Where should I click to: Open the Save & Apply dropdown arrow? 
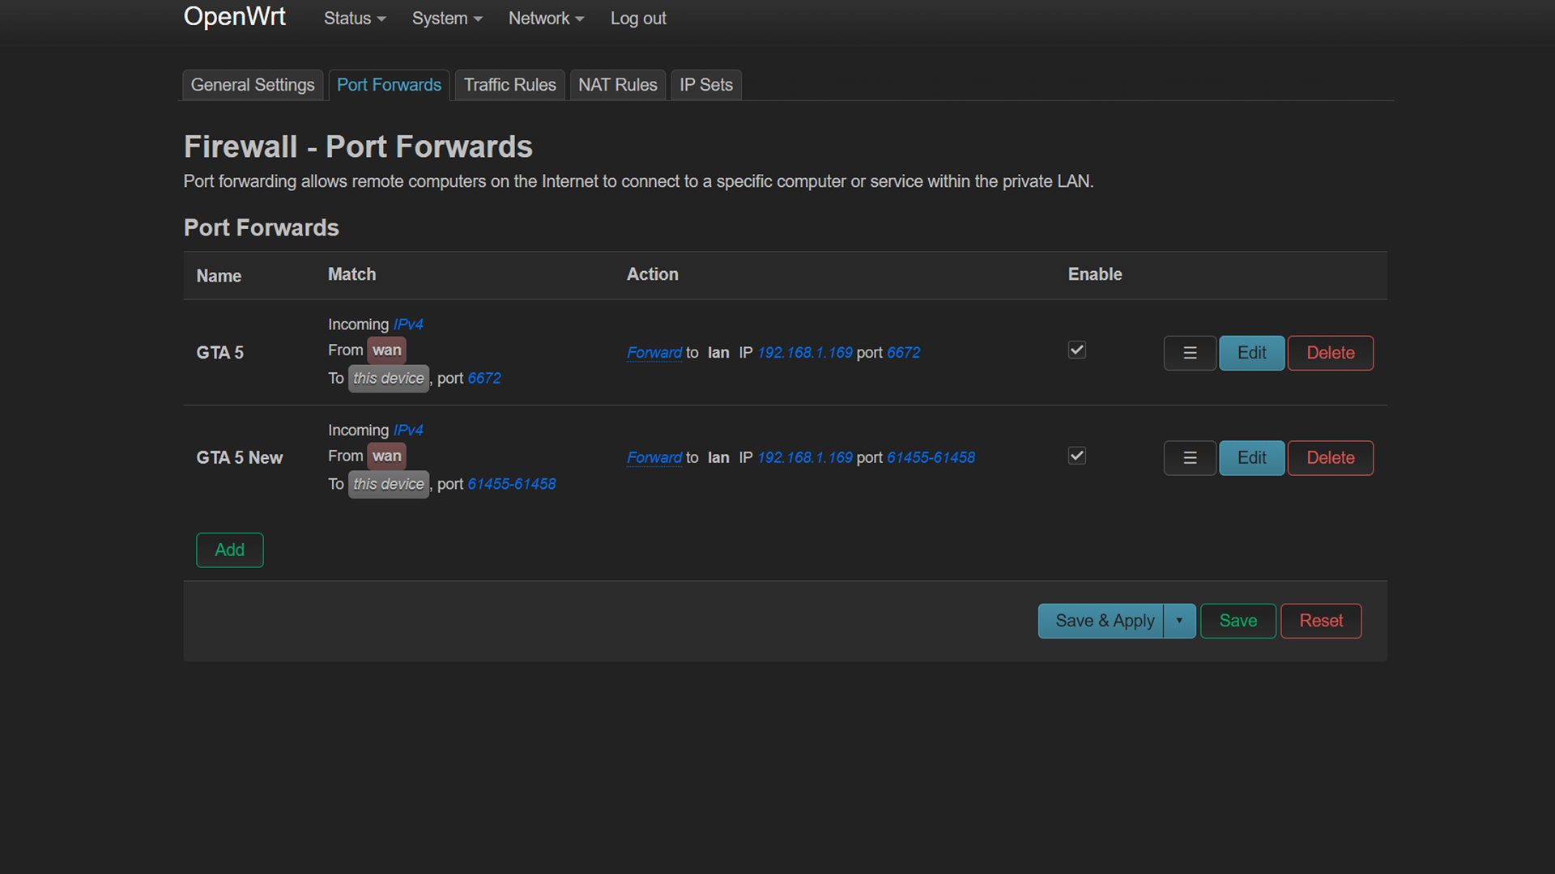tap(1179, 621)
